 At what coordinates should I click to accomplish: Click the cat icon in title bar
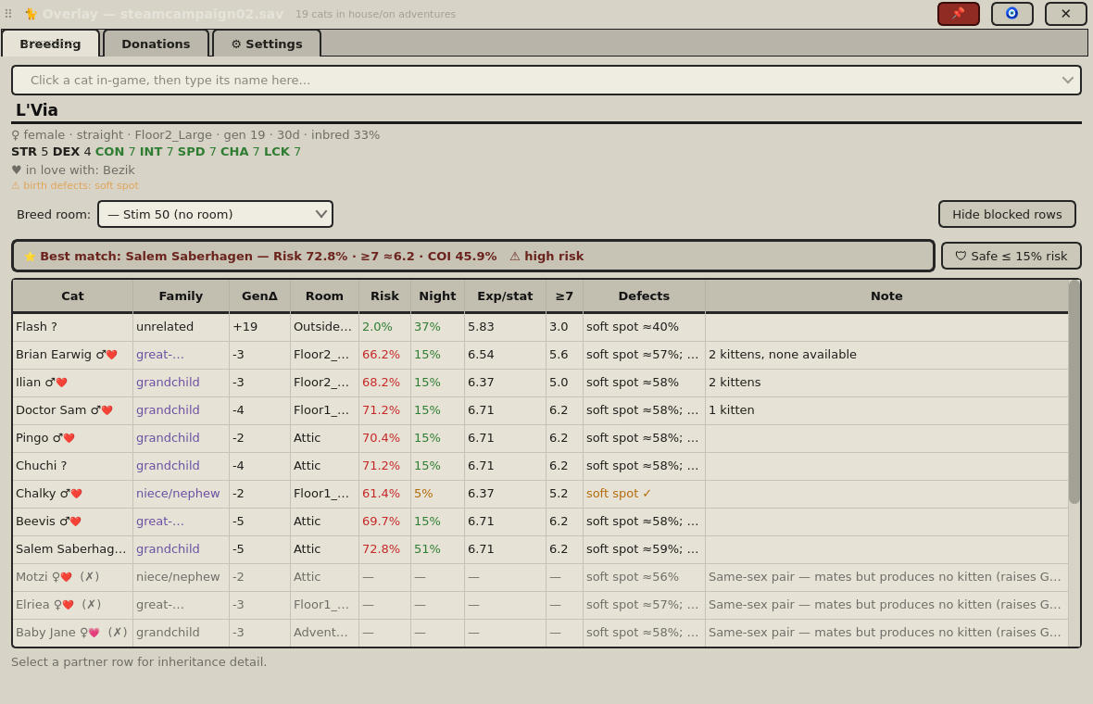click(31, 14)
